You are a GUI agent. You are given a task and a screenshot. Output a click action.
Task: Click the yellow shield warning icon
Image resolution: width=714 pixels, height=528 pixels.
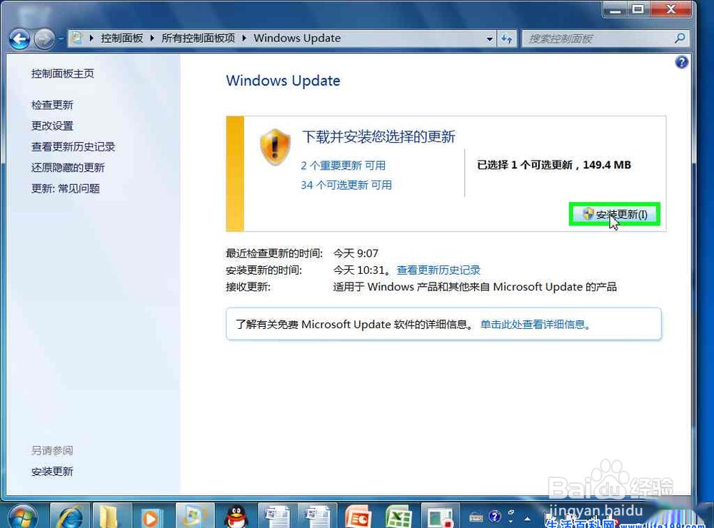tap(275, 147)
